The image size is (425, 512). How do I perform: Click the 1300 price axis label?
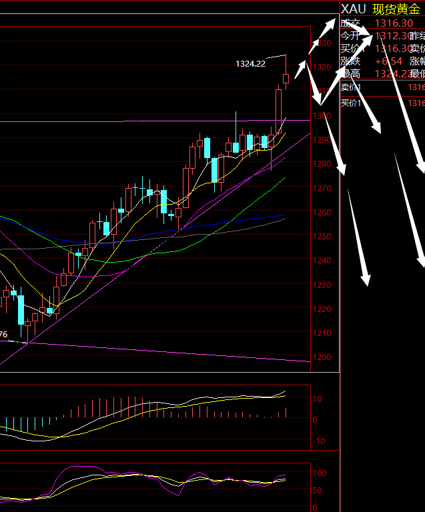[322, 115]
